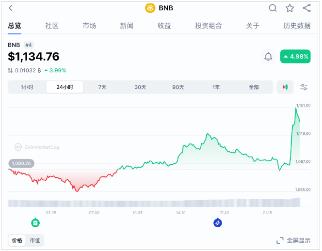Set a price alert with bell icon

[x=268, y=57]
